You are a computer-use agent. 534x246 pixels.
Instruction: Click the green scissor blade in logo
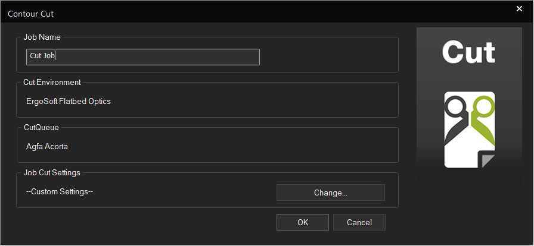483,130
